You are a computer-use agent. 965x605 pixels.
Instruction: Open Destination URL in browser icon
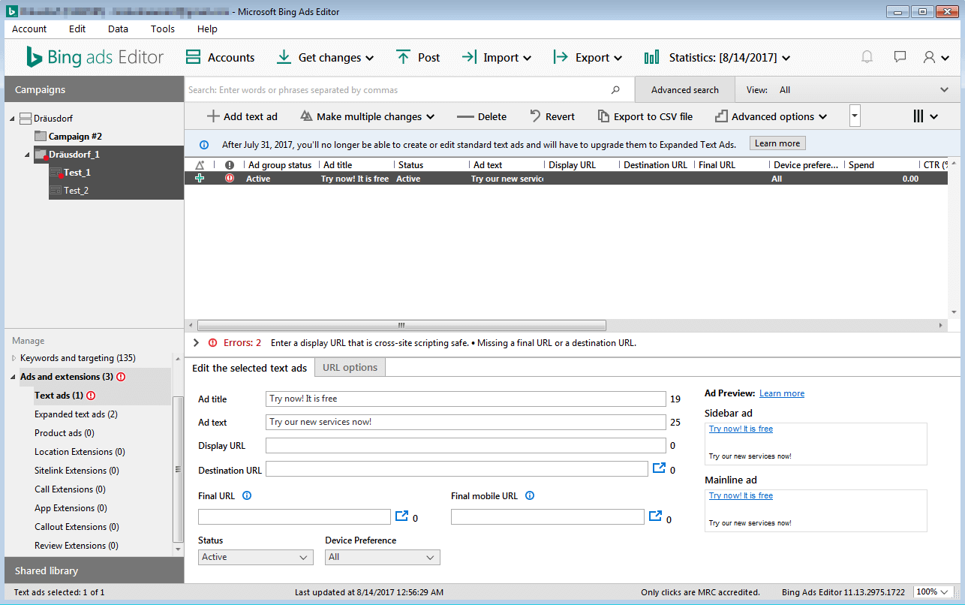659,468
